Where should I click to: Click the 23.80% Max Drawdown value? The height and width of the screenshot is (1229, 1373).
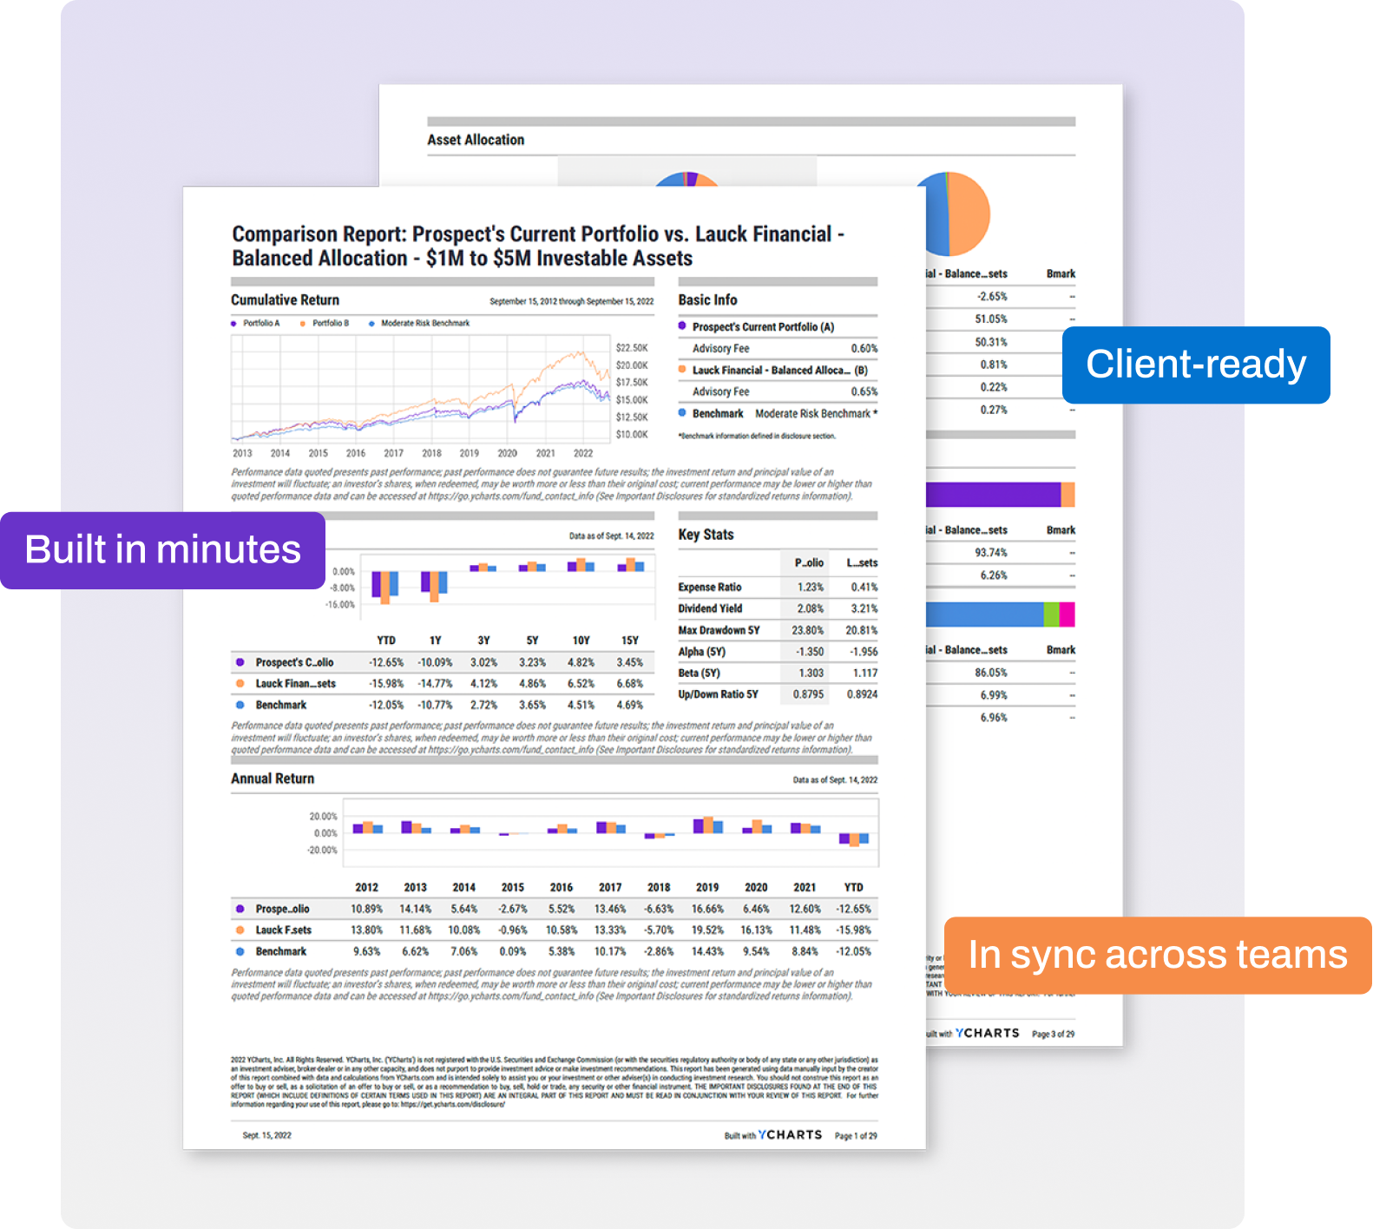807,631
